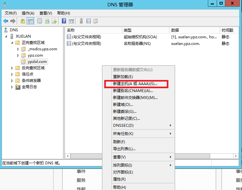This screenshot has height=190, width=242.
Task: Expand the 全局日志 node
Action: click(12, 87)
